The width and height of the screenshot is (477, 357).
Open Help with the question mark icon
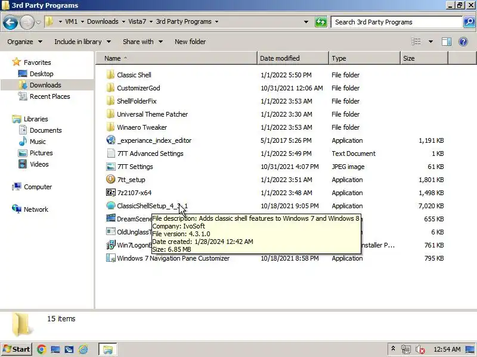tap(463, 42)
